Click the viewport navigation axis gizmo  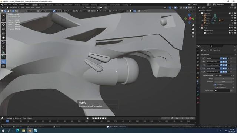pos(190,18)
